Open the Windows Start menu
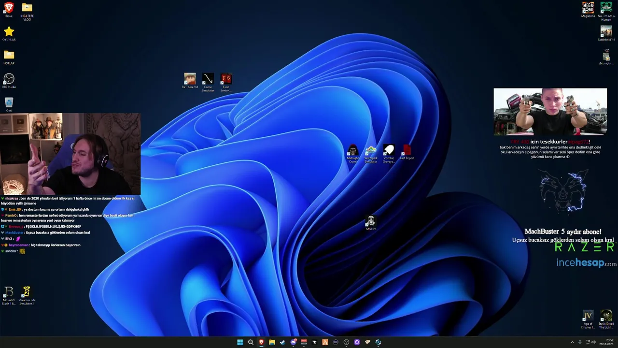This screenshot has width=618, height=348. coord(240,342)
